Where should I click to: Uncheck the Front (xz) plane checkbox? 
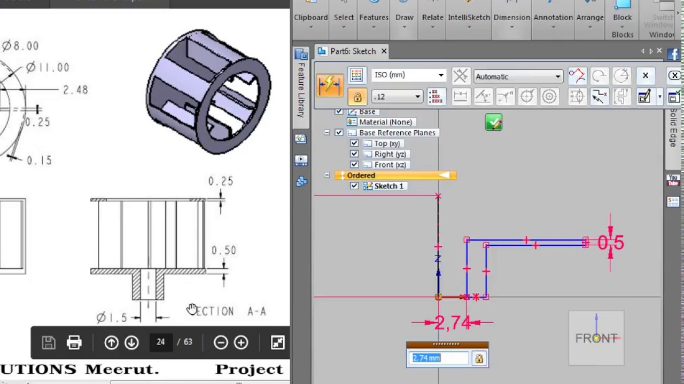[x=354, y=165]
